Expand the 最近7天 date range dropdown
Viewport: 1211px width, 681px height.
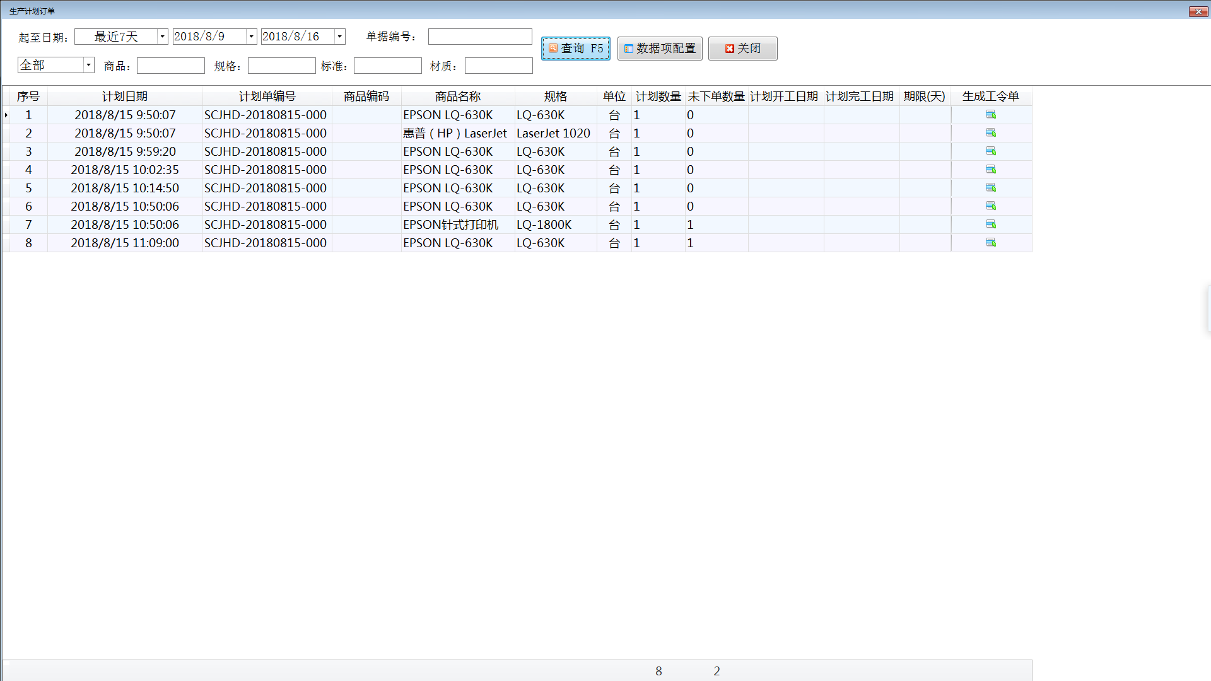tap(162, 37)
